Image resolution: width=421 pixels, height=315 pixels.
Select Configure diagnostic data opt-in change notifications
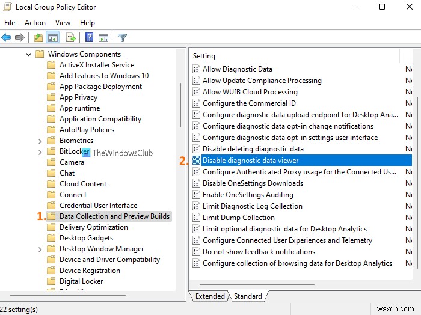click(288, 126)
